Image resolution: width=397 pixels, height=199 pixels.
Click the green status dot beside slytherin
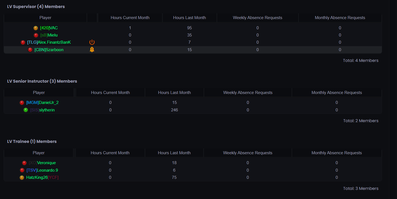click(x=26, y=110)
